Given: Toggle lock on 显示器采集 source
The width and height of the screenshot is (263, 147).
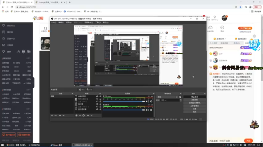Looking at the screenshot, I should tap(100, 109).
